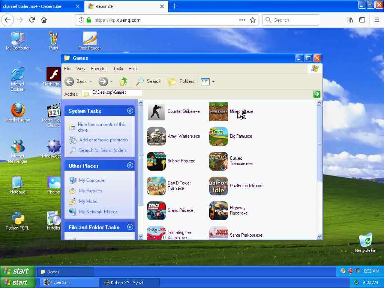
Task: Open the Back button history dropdown
Action: pos(91,81)
